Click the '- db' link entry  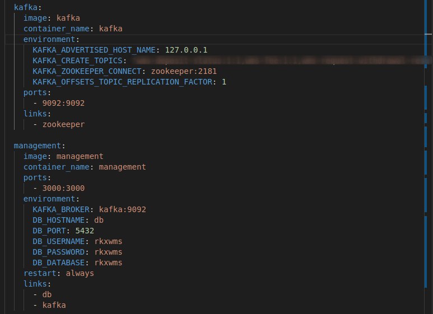pos(42,294)
